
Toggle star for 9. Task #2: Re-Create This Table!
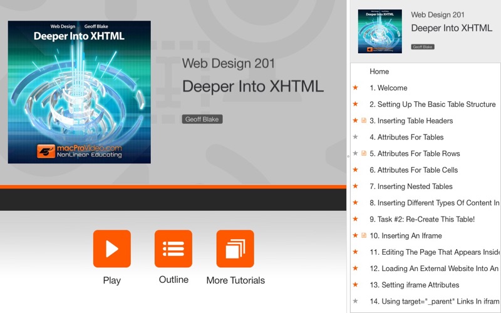click(x=355, y=218)
